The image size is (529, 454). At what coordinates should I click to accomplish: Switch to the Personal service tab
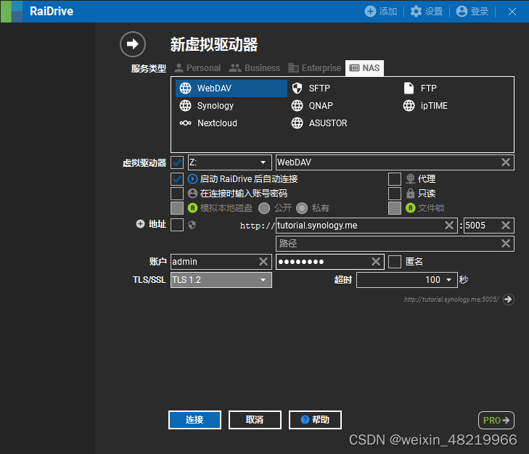pyautogui.click(x=197, y=68)
